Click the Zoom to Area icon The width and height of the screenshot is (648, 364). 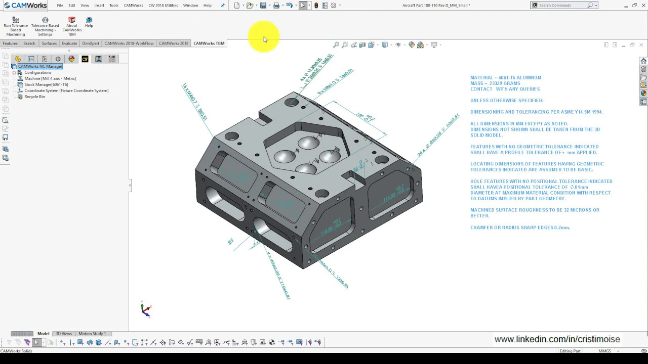pyautogui.click(x=345, y=45)
